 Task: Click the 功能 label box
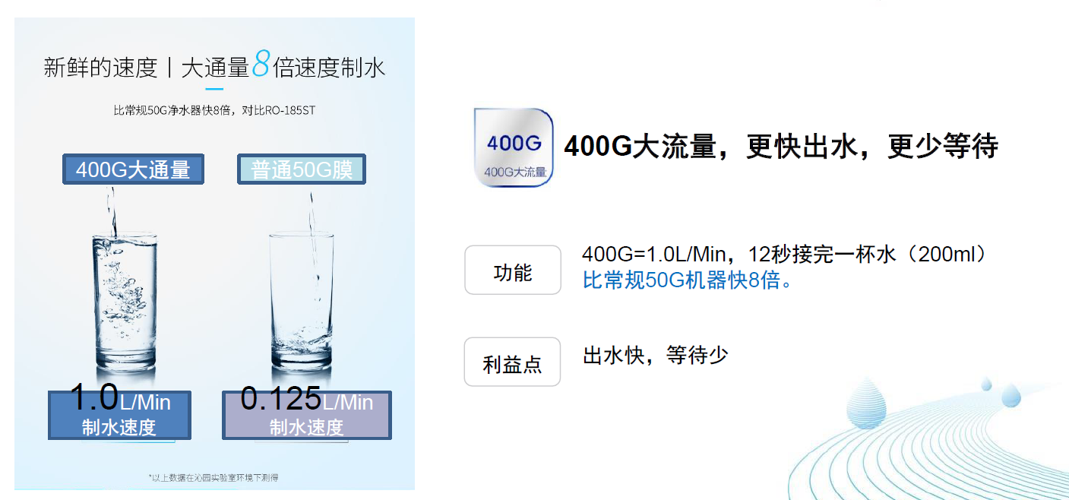pos(513,270)
